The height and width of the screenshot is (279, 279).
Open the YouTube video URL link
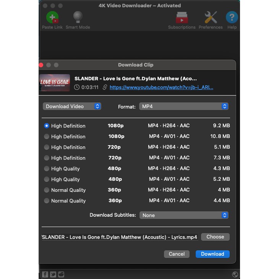click(x=161, y=87)
